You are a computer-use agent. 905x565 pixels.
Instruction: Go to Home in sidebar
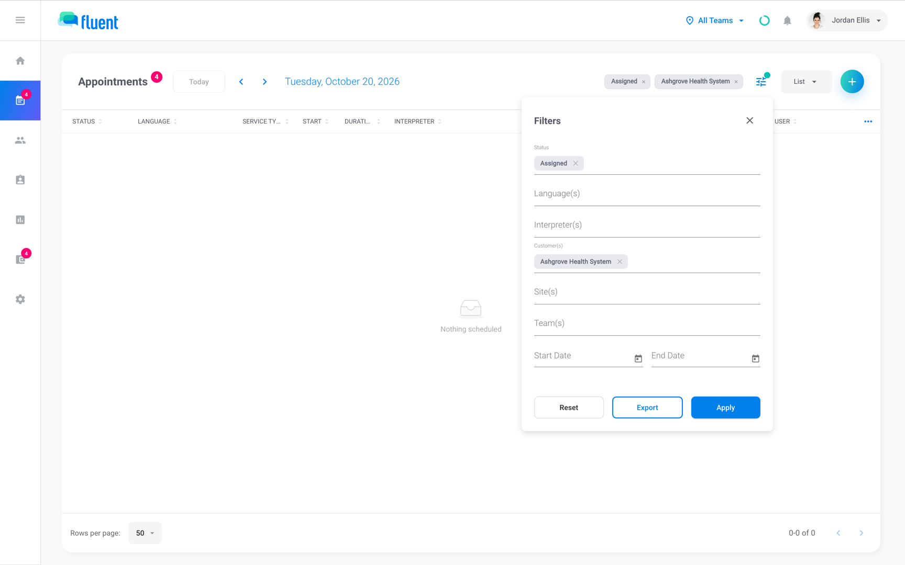click(x=20, y=61)
